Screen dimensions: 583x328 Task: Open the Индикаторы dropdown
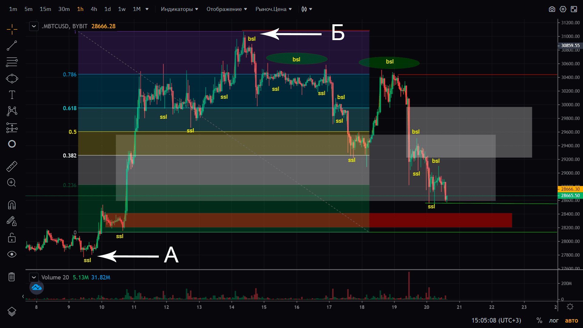(179, 9)
